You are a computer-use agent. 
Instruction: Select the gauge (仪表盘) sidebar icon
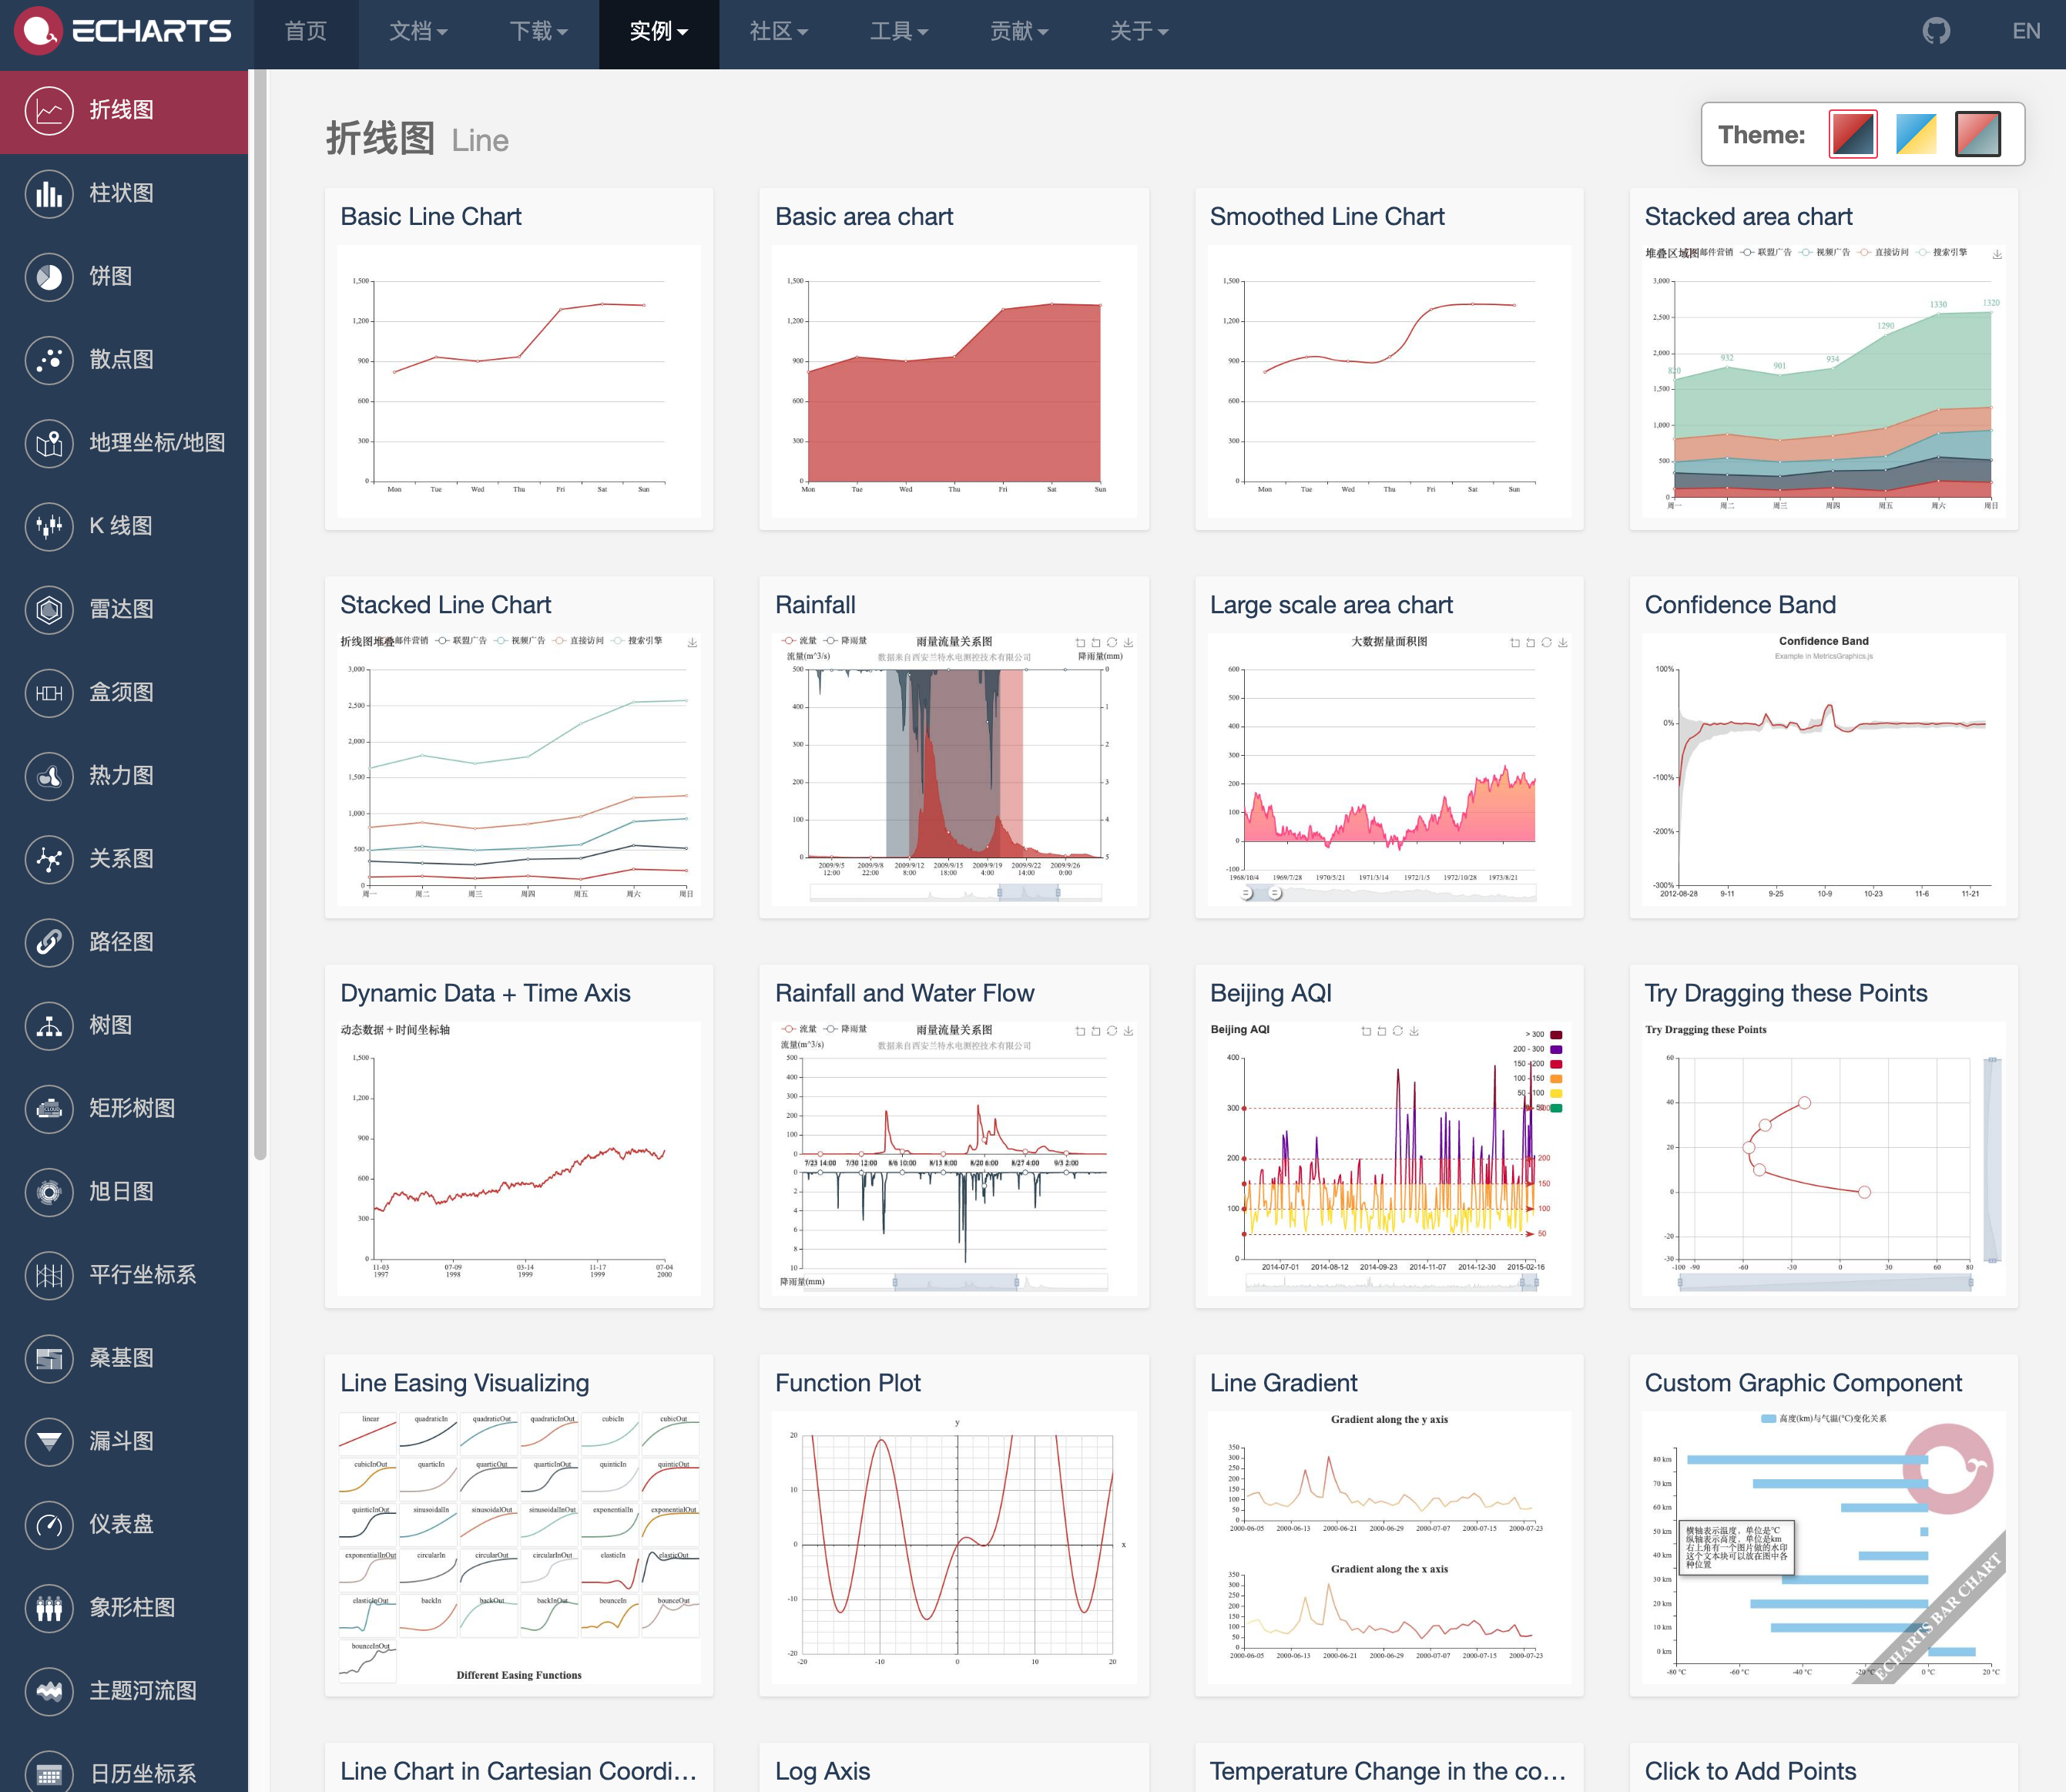pyautogui.click(x=49, y=1524)
